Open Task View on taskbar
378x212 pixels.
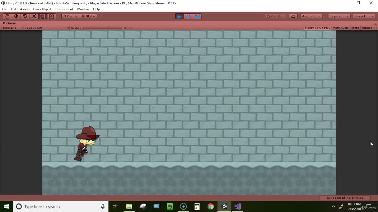(115, 206)
